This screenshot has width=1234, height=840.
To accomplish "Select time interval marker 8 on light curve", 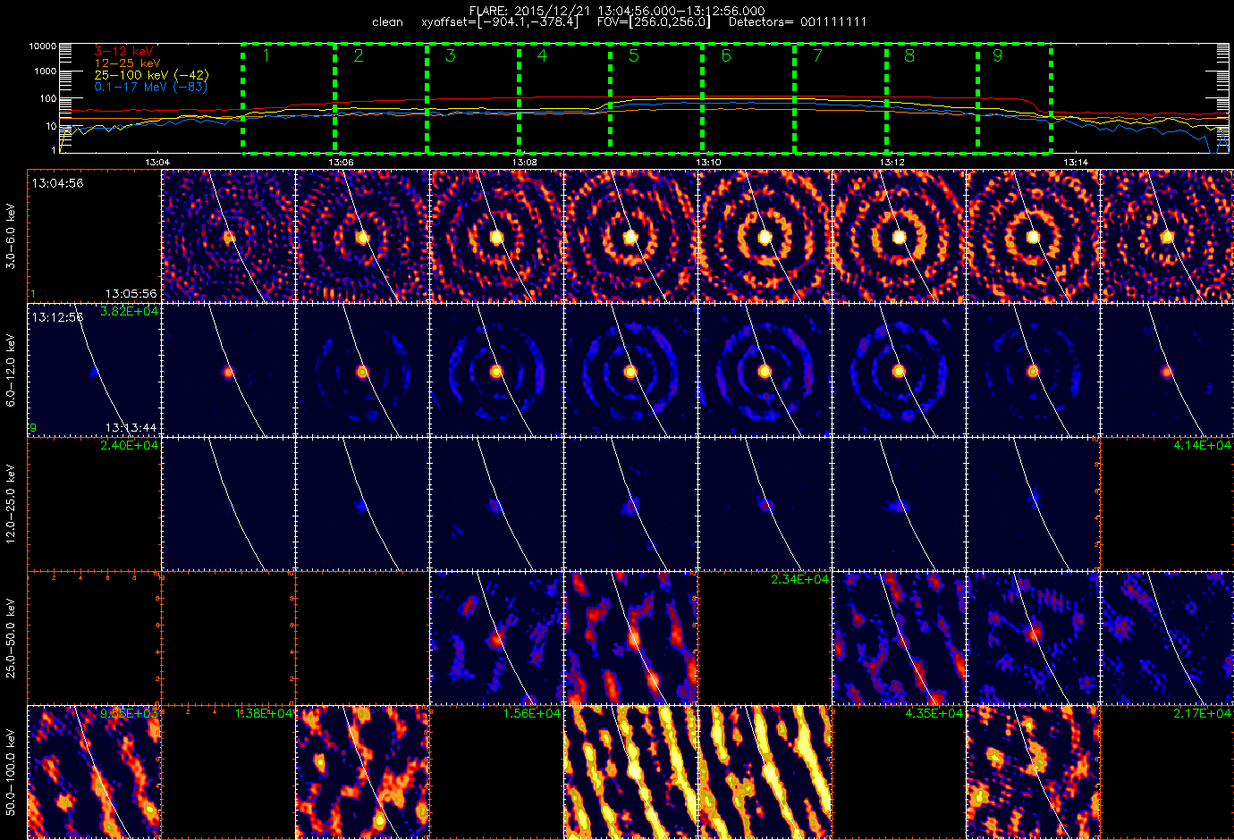I will [x=909, y=55].
